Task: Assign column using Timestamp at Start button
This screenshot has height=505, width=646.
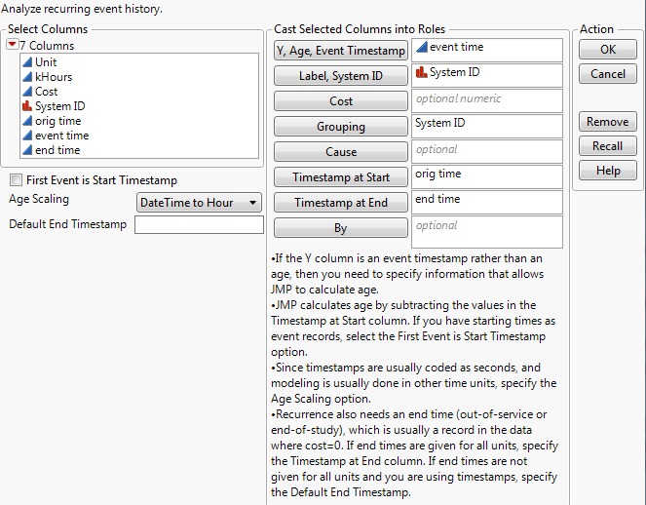Action: [341, 177]
